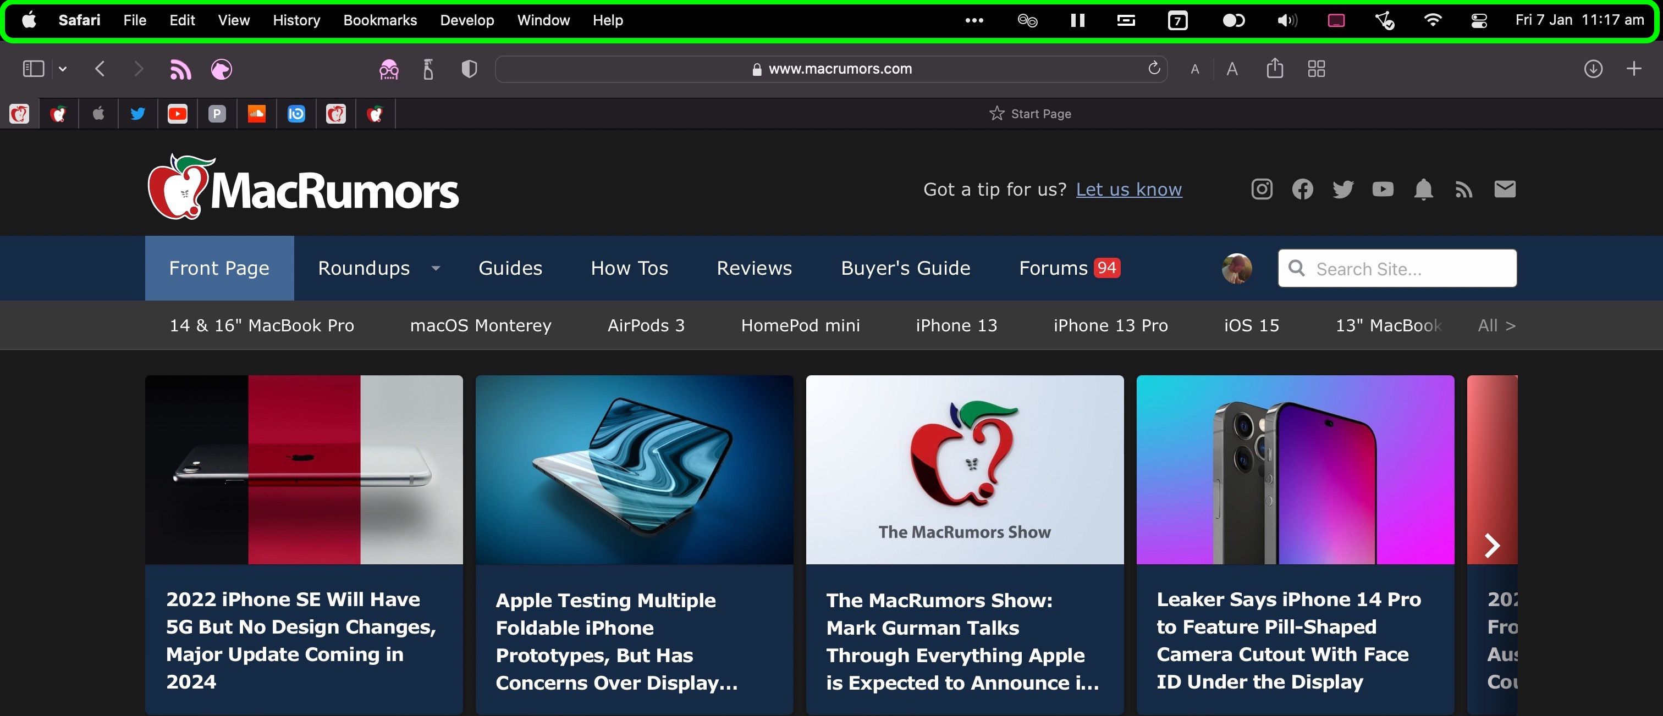Screen dimensions: 1663x716
Task: Toggle dark/light mode in menu bar
Action: pos(1232,19)
